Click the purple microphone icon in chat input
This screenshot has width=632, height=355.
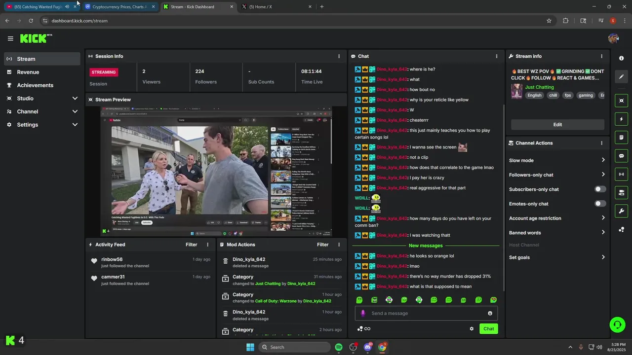point(363,313)
